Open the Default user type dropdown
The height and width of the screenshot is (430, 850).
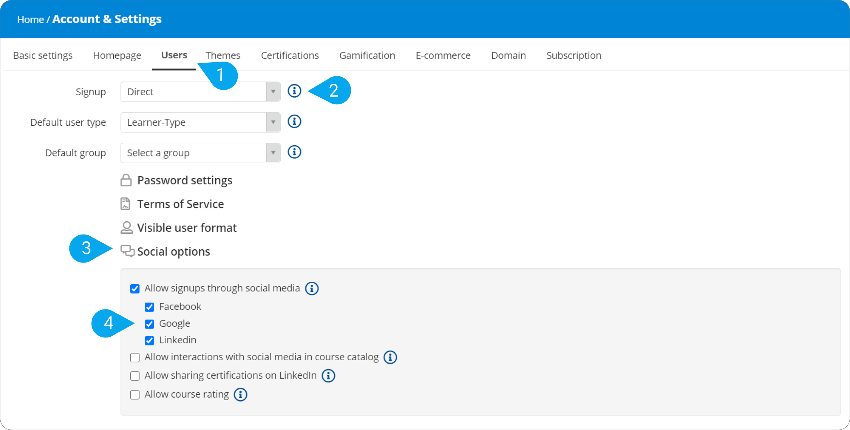pos(200,122)
